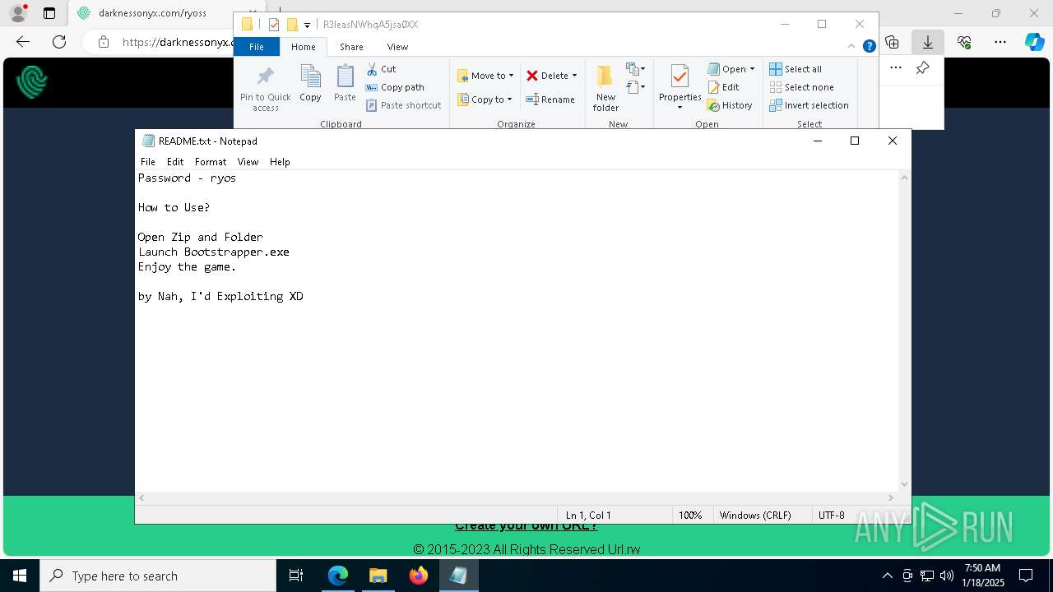The image size is (1053, 592).
Task: Expand Quick Access Toolbar customize arrow
Action: 307,25
